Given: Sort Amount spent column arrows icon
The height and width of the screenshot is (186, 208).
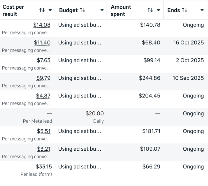Looking at the screenshot, I should [150, 10].
